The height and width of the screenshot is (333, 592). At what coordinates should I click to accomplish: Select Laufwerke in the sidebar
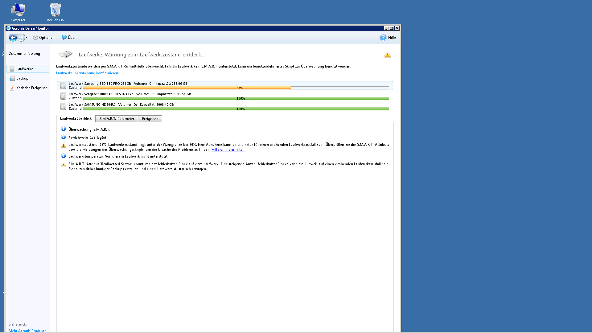point(25,69)
